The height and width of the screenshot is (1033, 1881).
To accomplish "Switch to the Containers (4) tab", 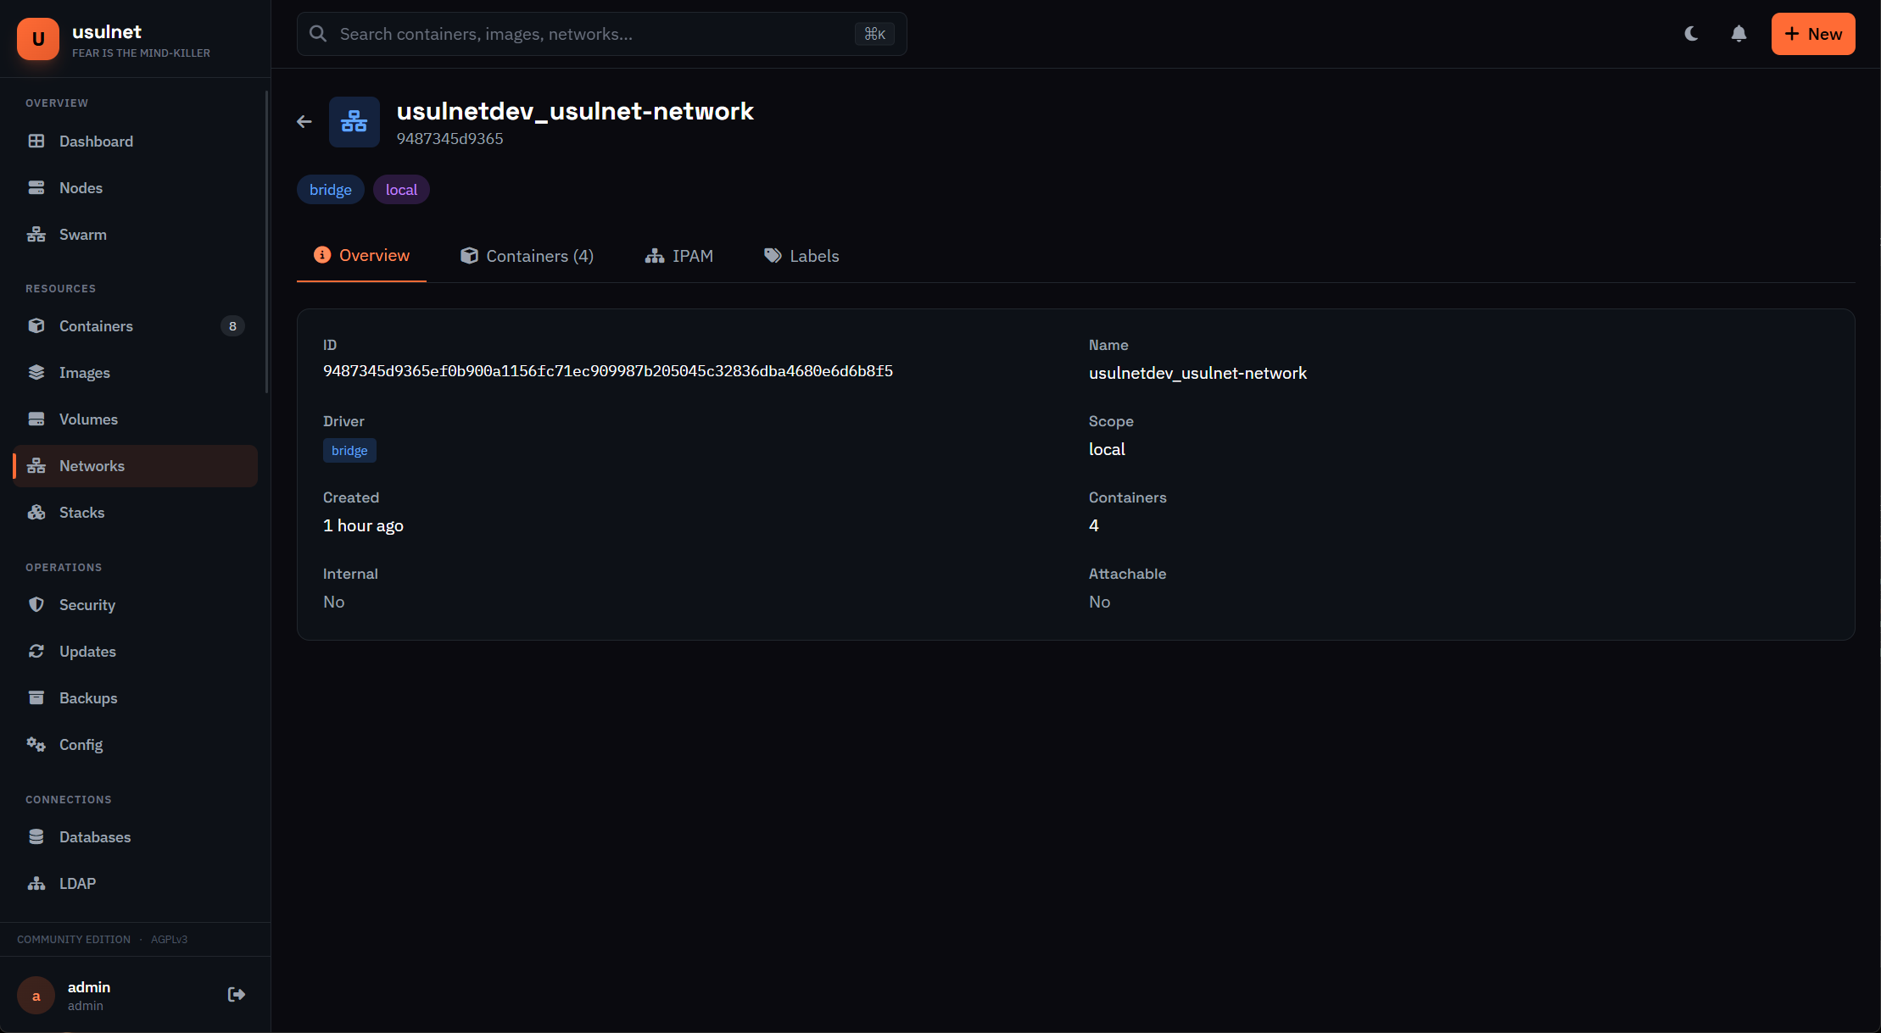I will click(527, 255).
